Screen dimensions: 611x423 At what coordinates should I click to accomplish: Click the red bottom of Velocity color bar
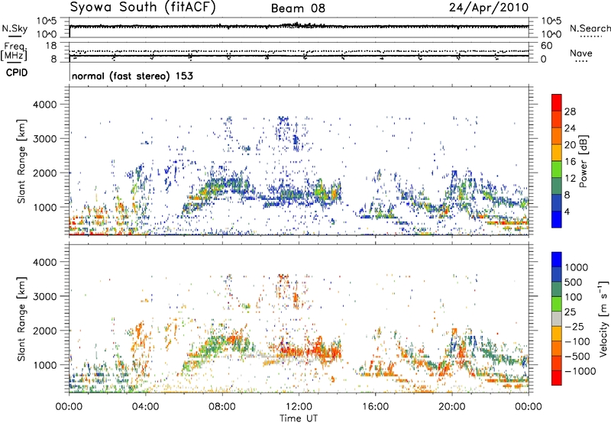pos(557,378)
